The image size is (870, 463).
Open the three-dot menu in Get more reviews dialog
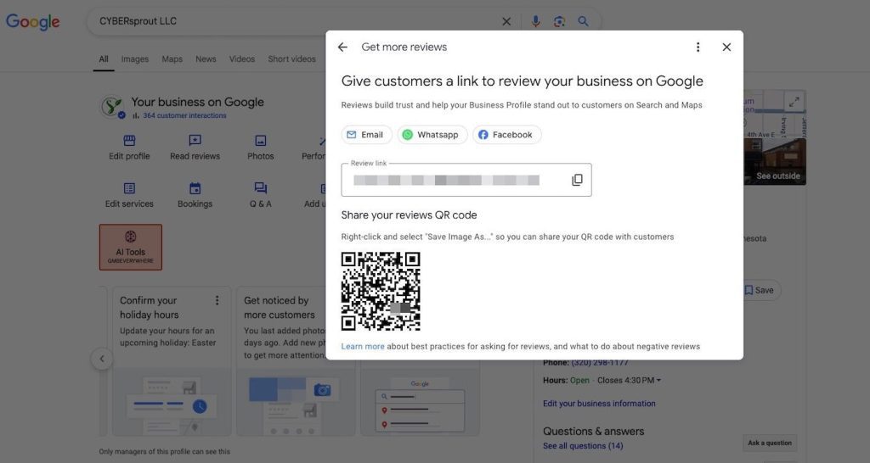click(x=698, y=47)
